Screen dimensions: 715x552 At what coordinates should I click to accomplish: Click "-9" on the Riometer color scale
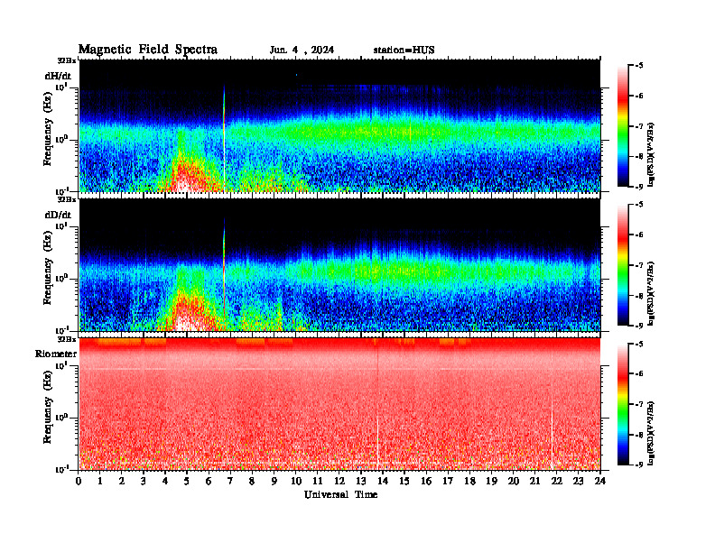(x=639, y=465)
